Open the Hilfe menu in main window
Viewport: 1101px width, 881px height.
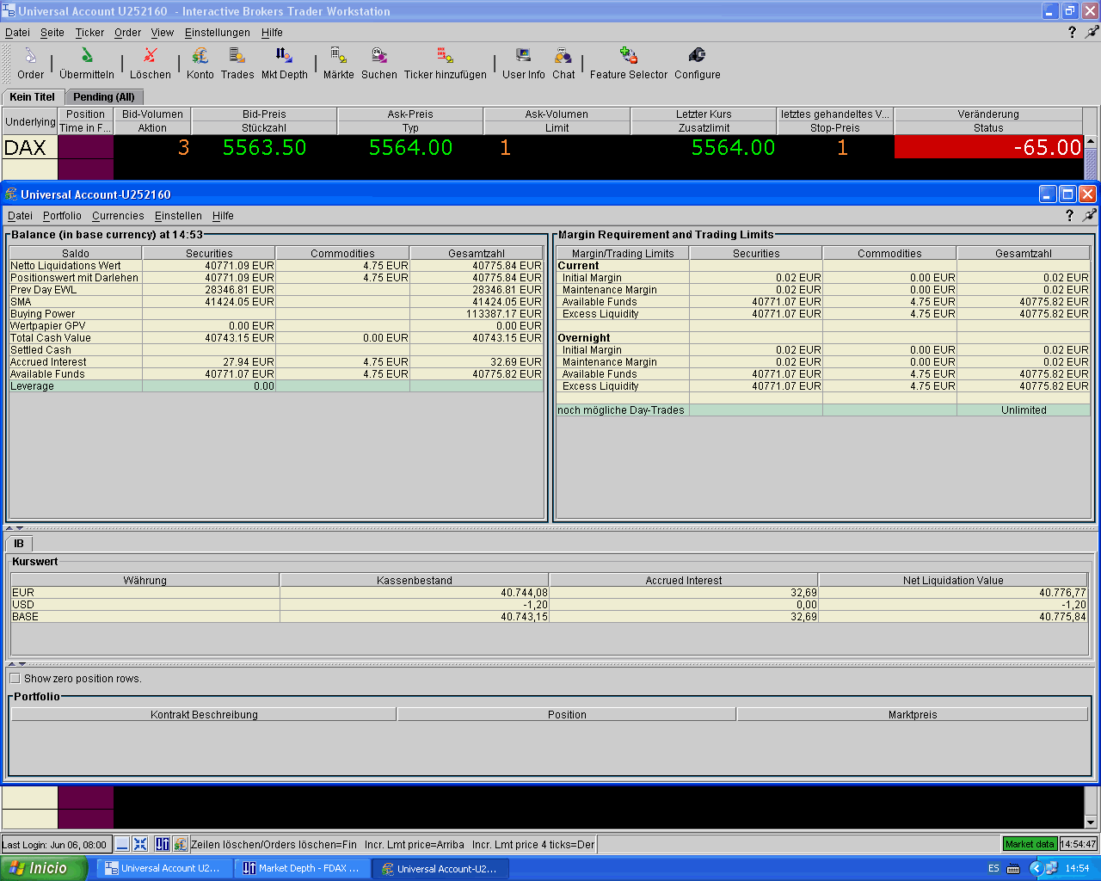point(272,33)
